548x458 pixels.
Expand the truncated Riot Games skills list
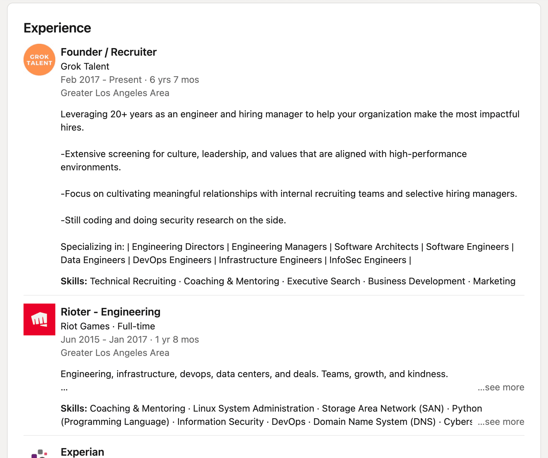coord(501,422)
